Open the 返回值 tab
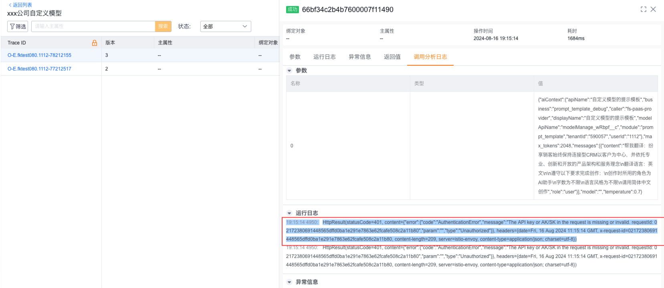The image size is (664, 288). pos(392,57)
